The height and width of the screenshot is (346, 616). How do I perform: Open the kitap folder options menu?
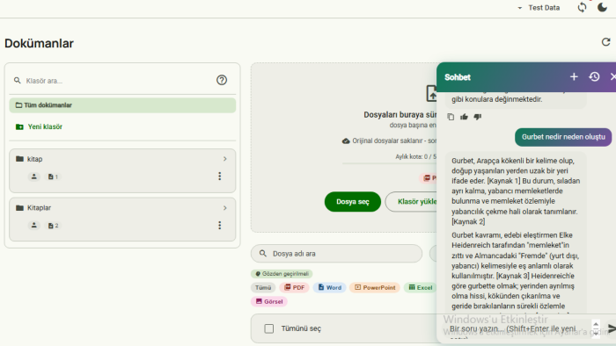pyautogui.click(x=220, y=177)
